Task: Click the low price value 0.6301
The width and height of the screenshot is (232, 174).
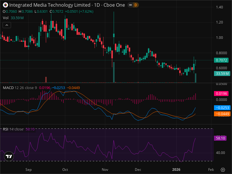Action: (42, 12)
